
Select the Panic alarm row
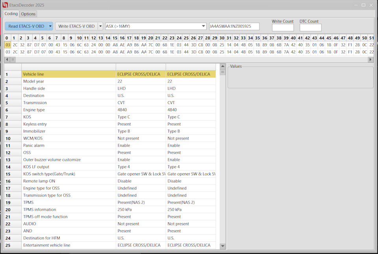point(110,145)
